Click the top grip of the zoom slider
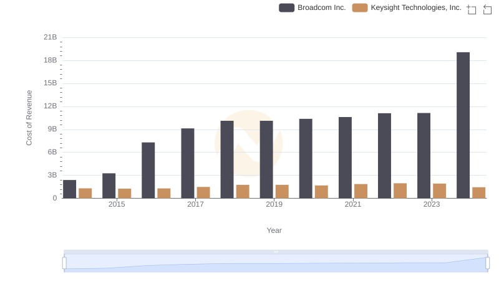 click(276, 252)
